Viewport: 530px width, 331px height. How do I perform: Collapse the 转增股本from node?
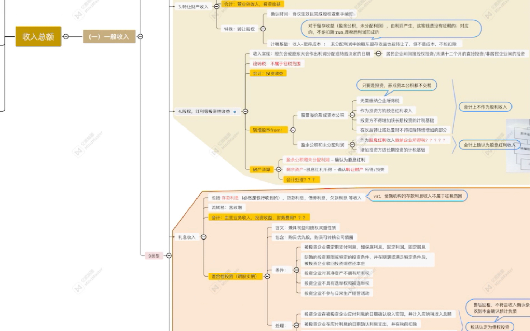[293, 130]
